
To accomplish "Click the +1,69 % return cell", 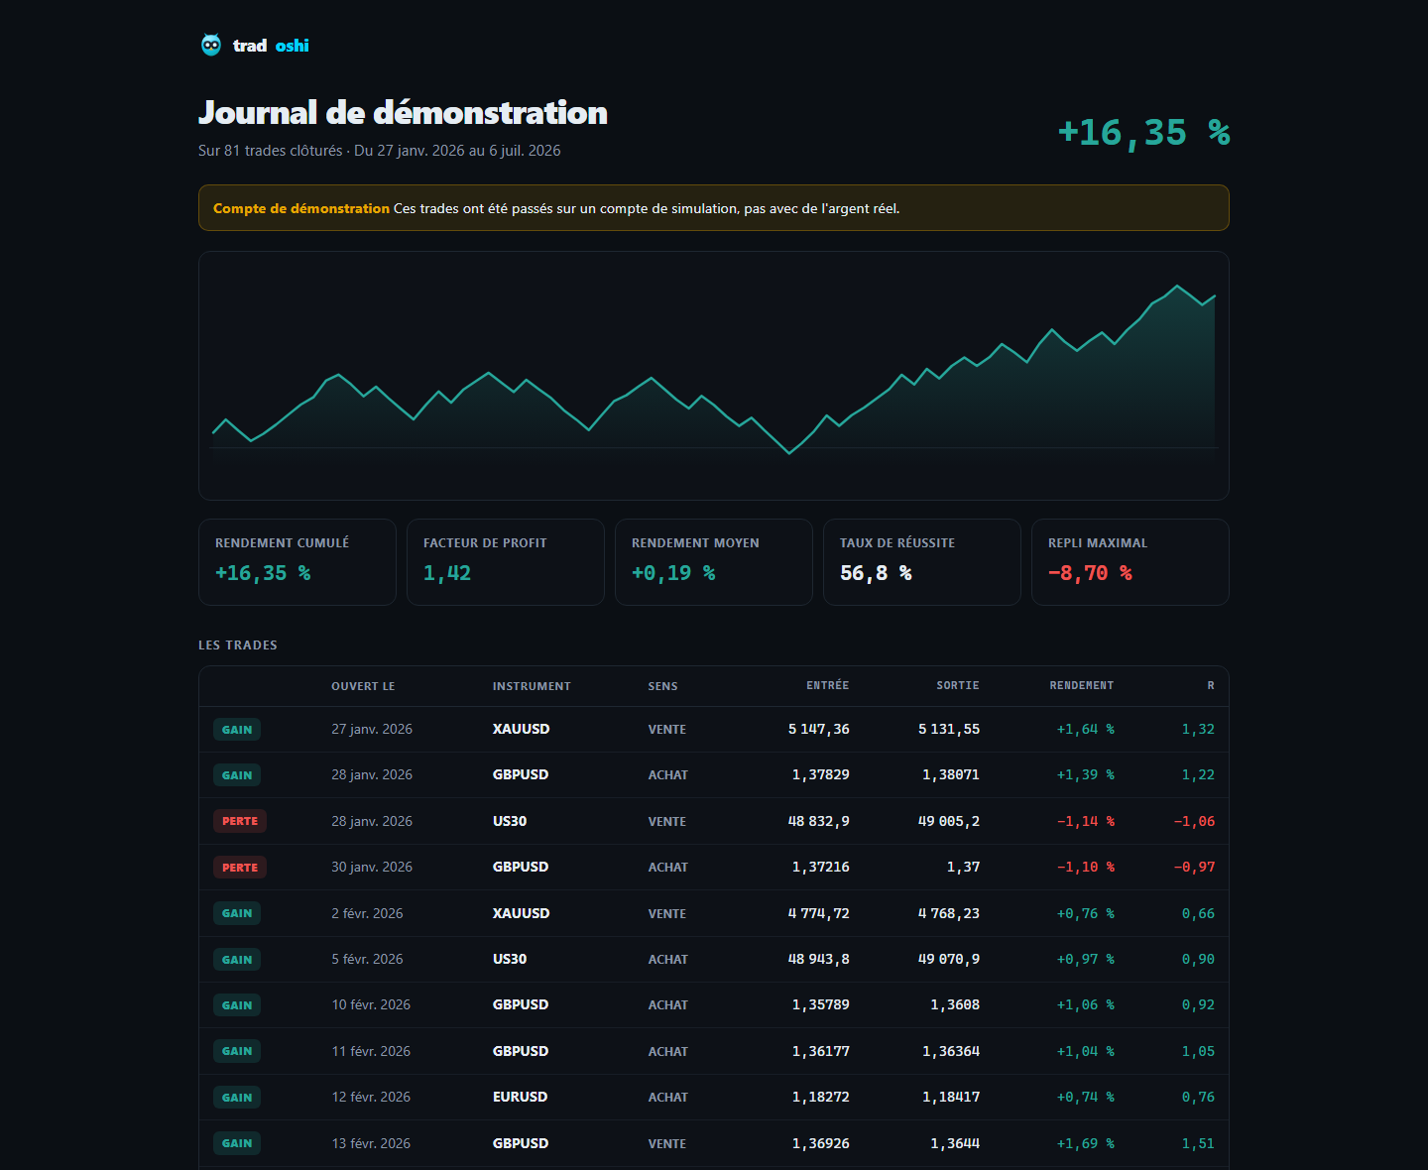I will pos(1086,1143).
